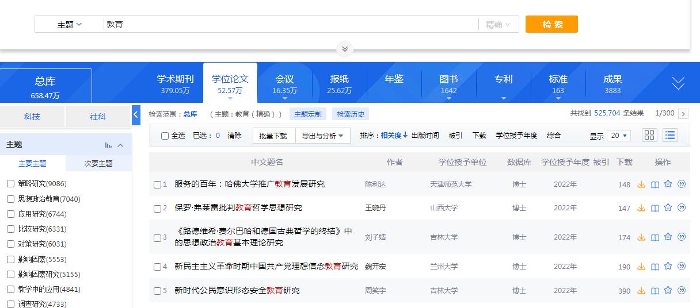The width and height of the screenshot is (700, 308).
Task: Click the 主题定制 button
Action: (x=308, y=114)
